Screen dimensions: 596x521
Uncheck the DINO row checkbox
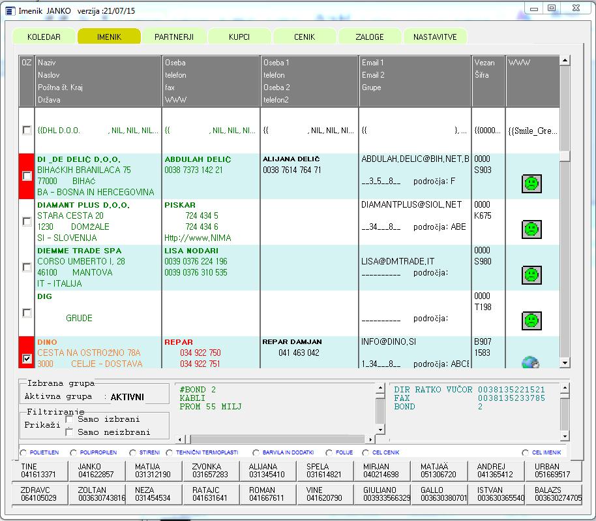pos(27,358)
